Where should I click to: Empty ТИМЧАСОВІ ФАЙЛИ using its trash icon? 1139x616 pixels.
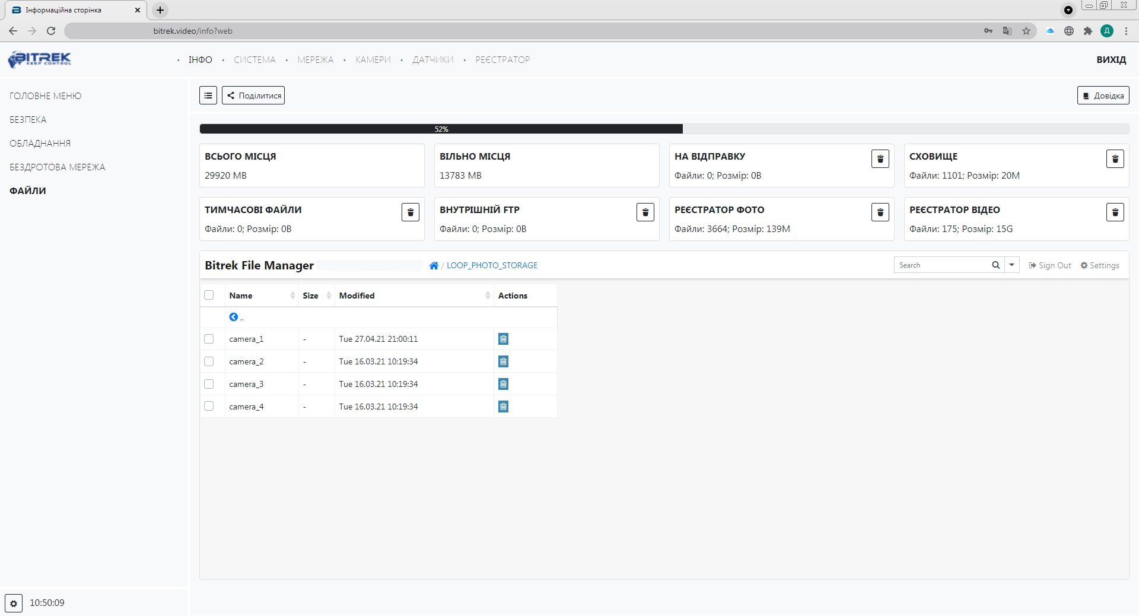point(410,212)
